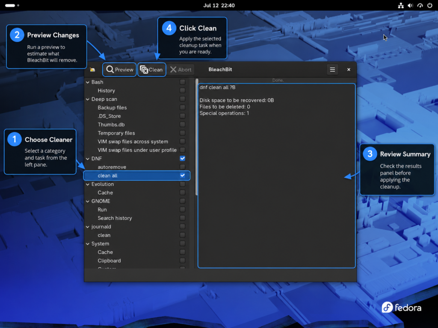The height and width of the screenshot is (328, 438).
Task: Collapse the DNF category
Action: pos(88,159)
